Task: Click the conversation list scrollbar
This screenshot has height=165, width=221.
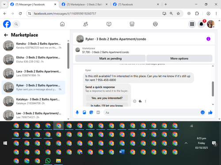Action: coord(68,56)
